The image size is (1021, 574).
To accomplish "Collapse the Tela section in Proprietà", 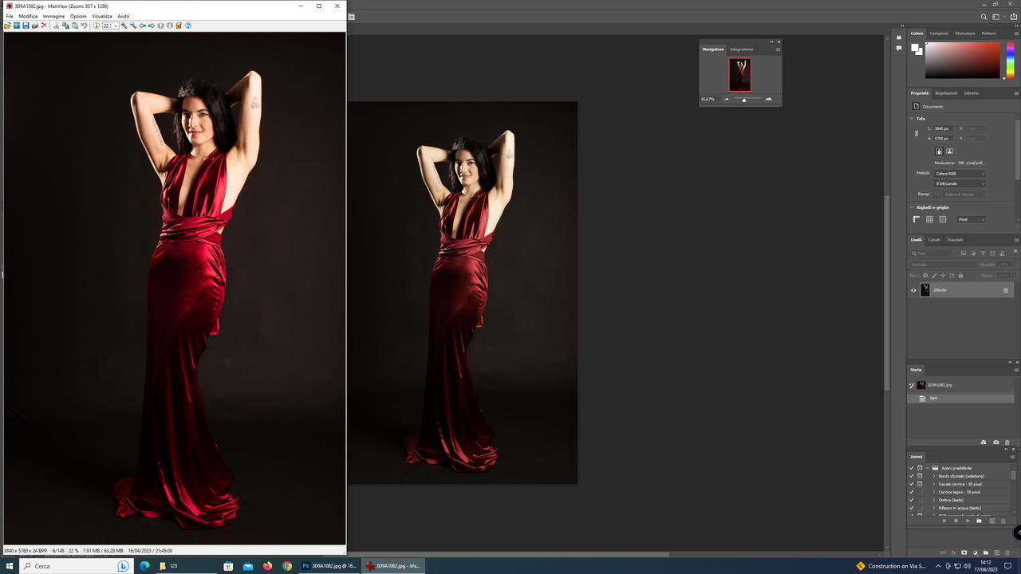I will [912, 118].
